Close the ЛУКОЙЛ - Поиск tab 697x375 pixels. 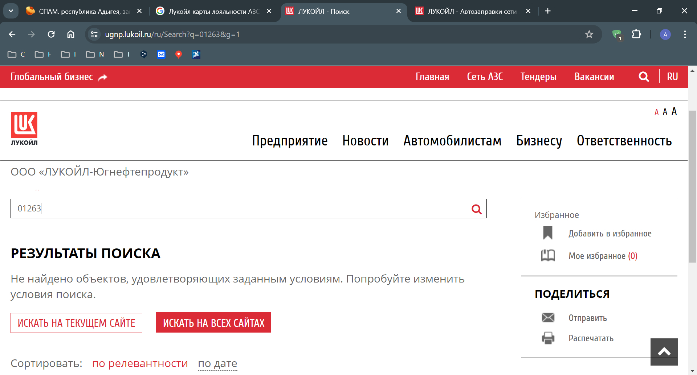point(399,11)
